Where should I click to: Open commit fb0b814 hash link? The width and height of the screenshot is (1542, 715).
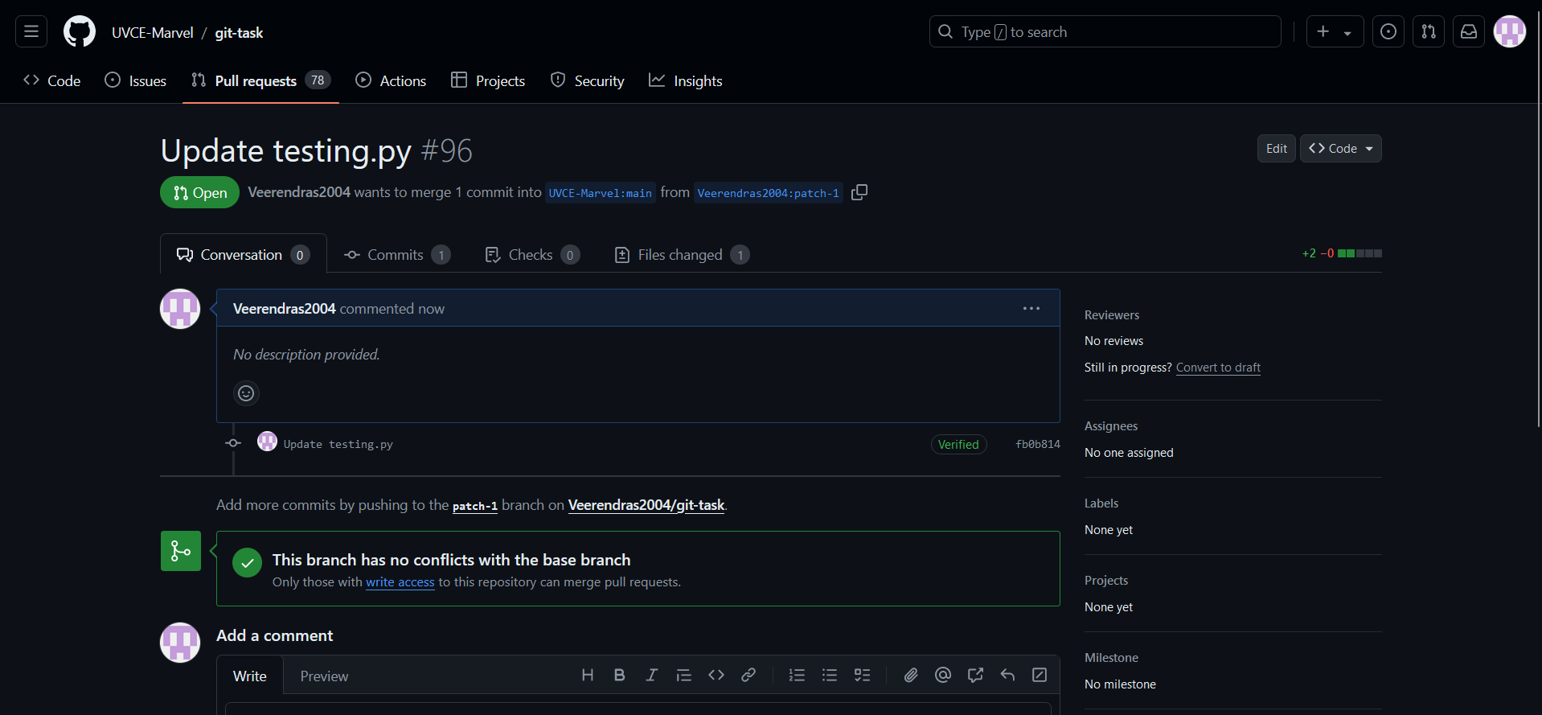[x=1038, y=444]
